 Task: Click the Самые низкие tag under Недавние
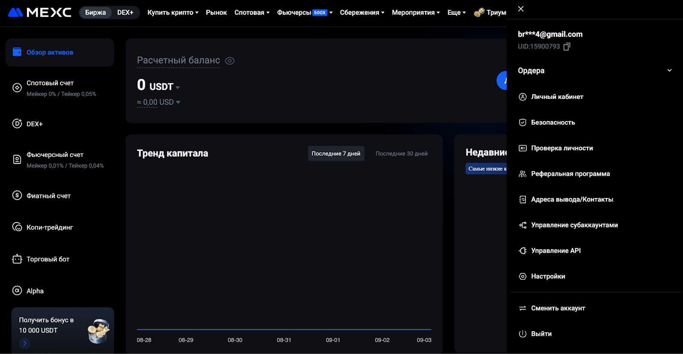pos(486,168)
